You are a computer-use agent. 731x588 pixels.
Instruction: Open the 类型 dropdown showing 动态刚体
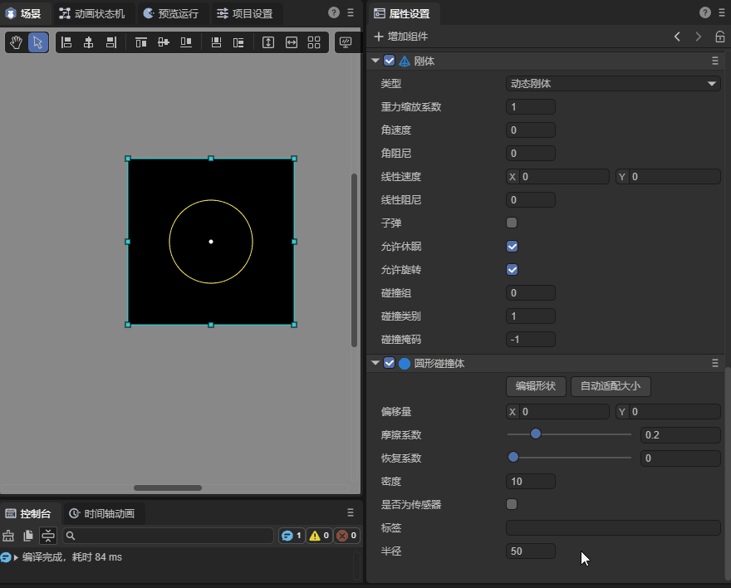[x=613, y=83]
